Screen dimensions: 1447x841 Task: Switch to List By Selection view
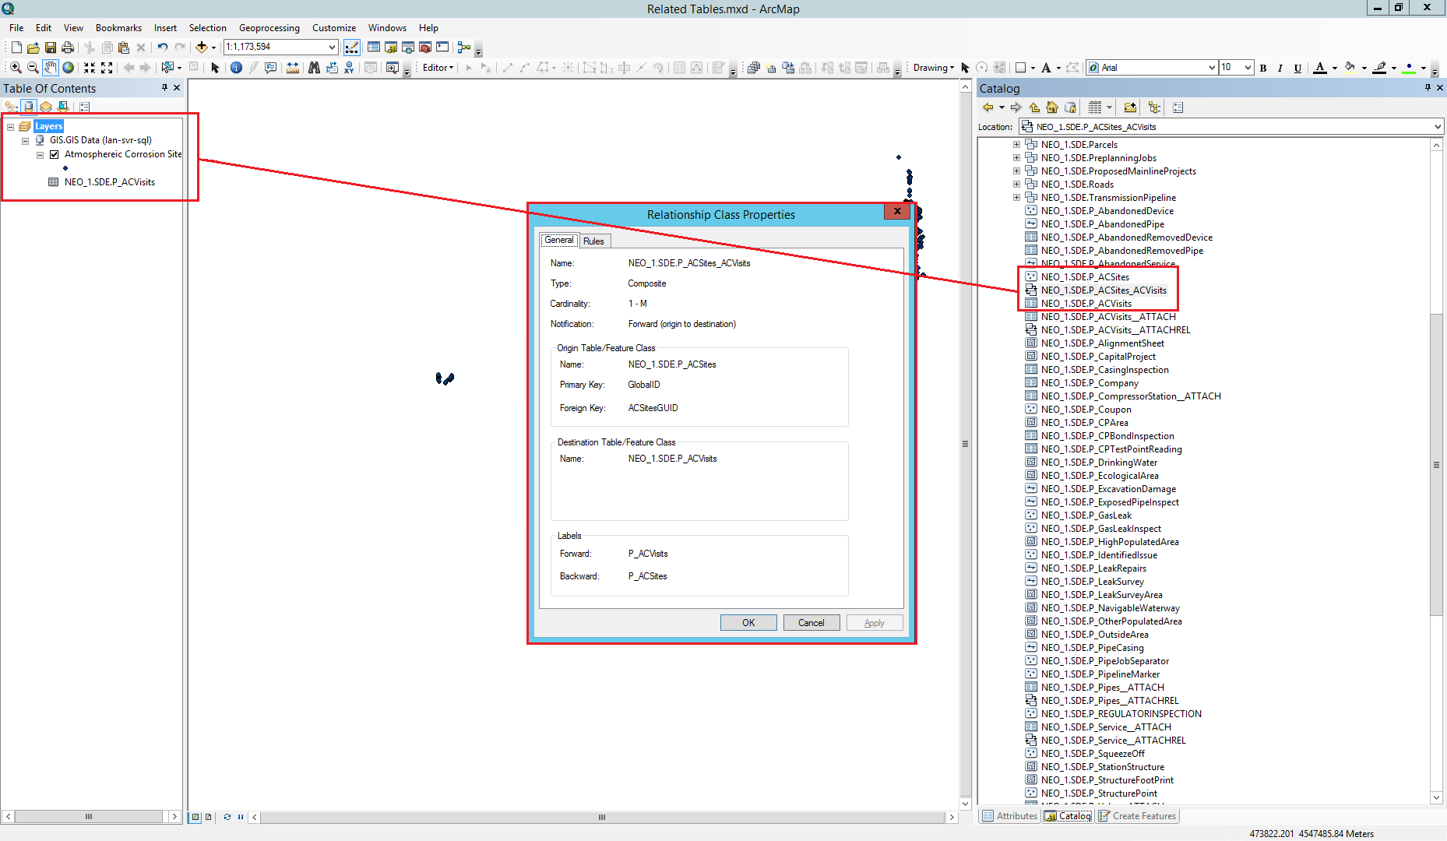63,107
